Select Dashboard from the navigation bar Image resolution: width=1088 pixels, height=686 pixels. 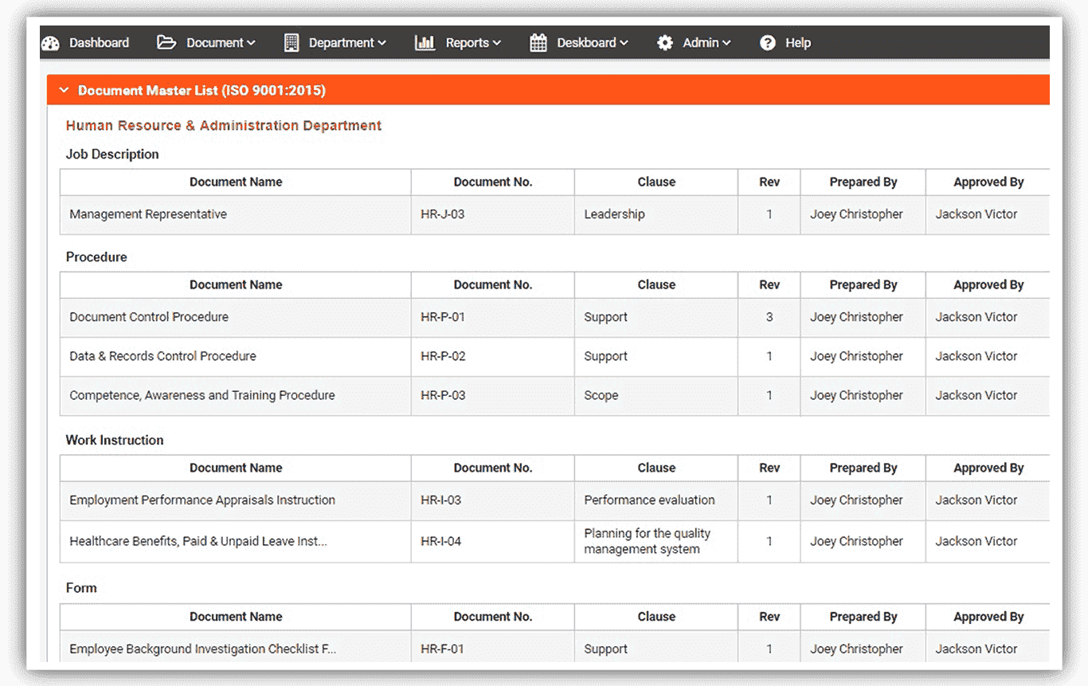pos(99,42)
